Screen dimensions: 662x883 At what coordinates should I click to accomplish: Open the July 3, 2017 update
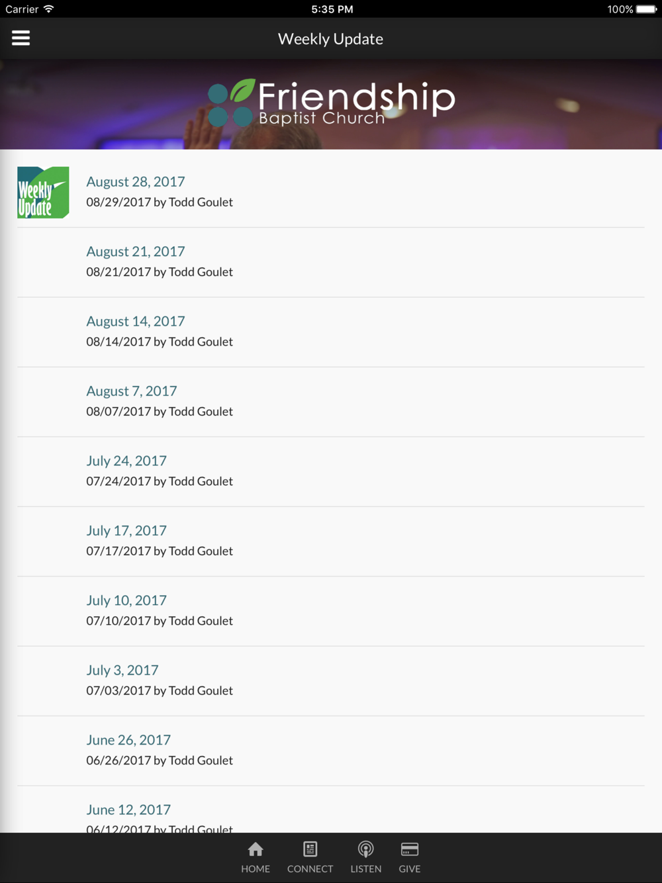tap(331, 681)
